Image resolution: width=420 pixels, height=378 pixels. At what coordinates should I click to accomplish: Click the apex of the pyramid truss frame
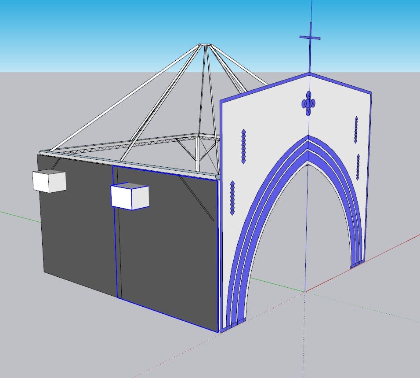point(204,44)
